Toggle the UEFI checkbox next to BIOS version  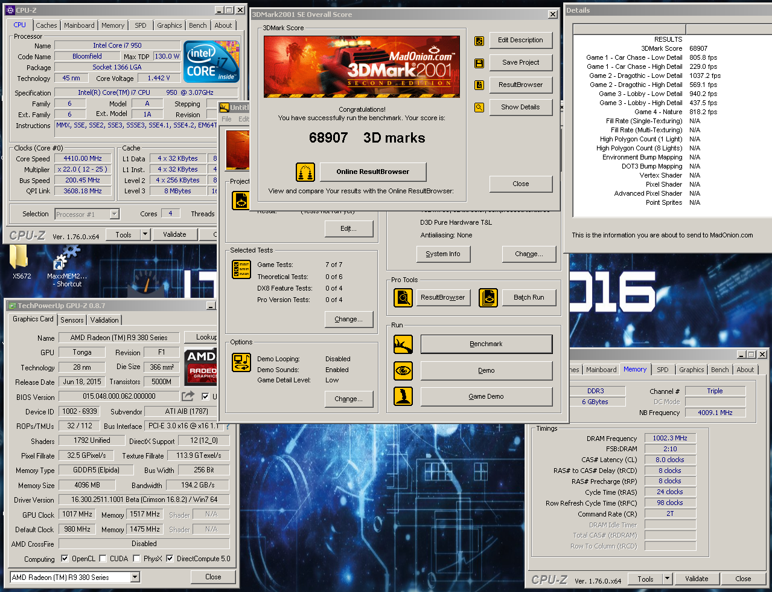click(x=205, y=397)
